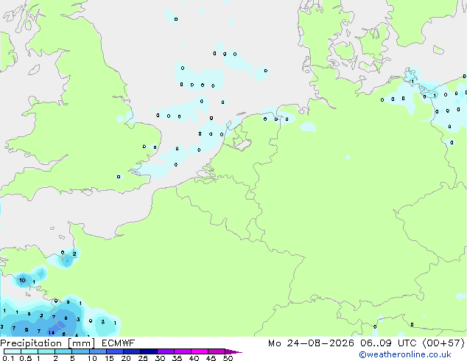The width and height of the screenshot is (467, 361).
Task: Click the "Mo 24-08-2026" date text
Action: pyautogui.click(x=311, y=343)
